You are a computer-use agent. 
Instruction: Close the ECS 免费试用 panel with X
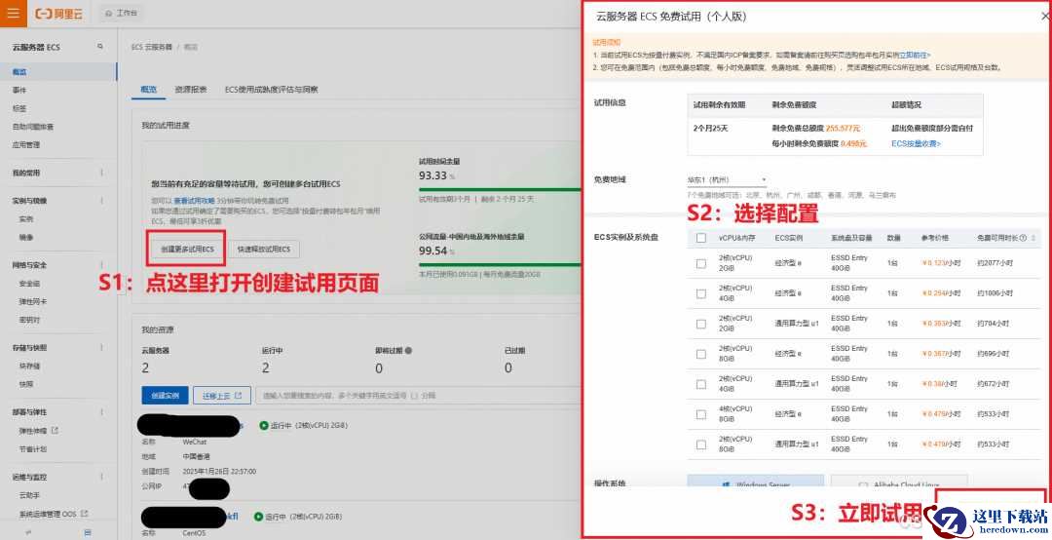1045,17
